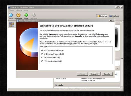Select the 64-bit VM icon in list

click(x=11, y=24)
